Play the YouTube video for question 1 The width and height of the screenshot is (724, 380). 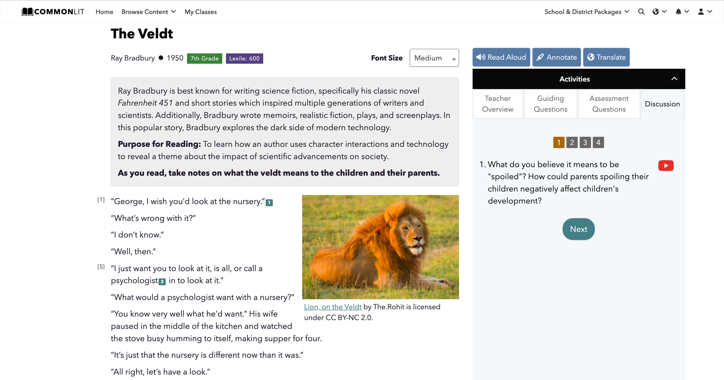(666, 166)
